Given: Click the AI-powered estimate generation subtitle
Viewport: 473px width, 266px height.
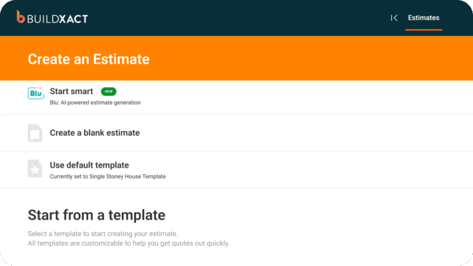Looking at the screenshot, I should pos(95,102).
